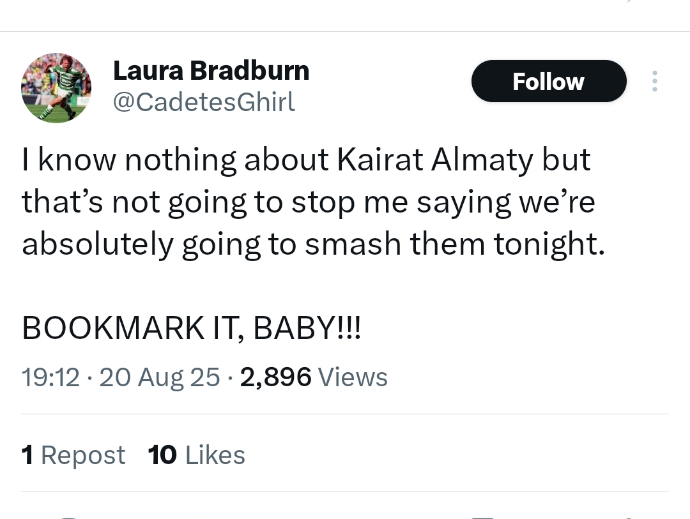This screenshot has width=690, height=519.
Task: Click the 19:12 post time
Action: 50,377
